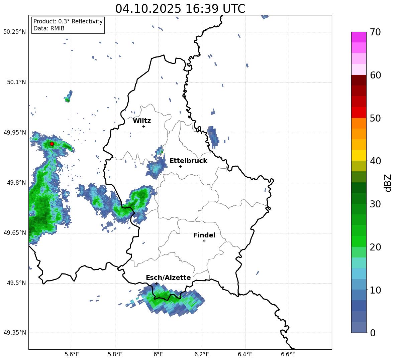Pick the bright green swatch just above 20 dBZ

click(x=359, y=241)
